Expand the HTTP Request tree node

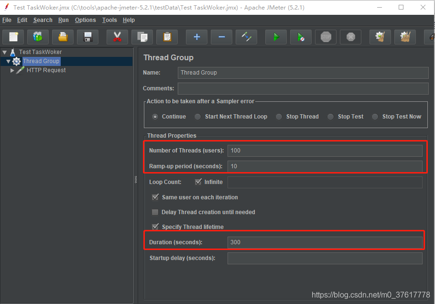click(x=12, y=70)
